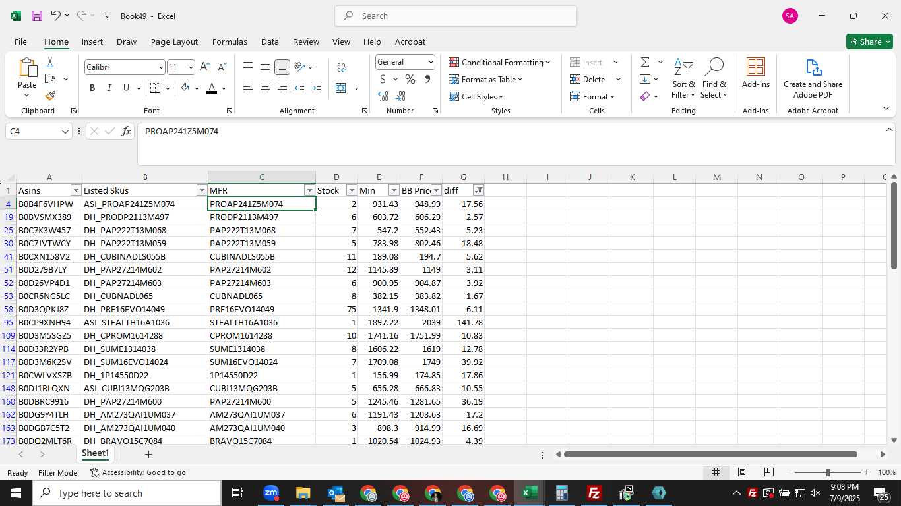Add a new sheet with plus button

tap(148, 455)
